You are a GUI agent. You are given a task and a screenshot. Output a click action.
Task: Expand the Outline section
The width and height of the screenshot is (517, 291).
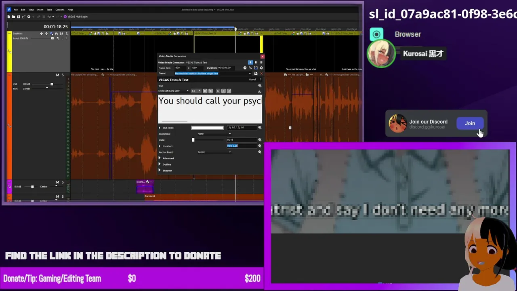(x=160, y=164)
